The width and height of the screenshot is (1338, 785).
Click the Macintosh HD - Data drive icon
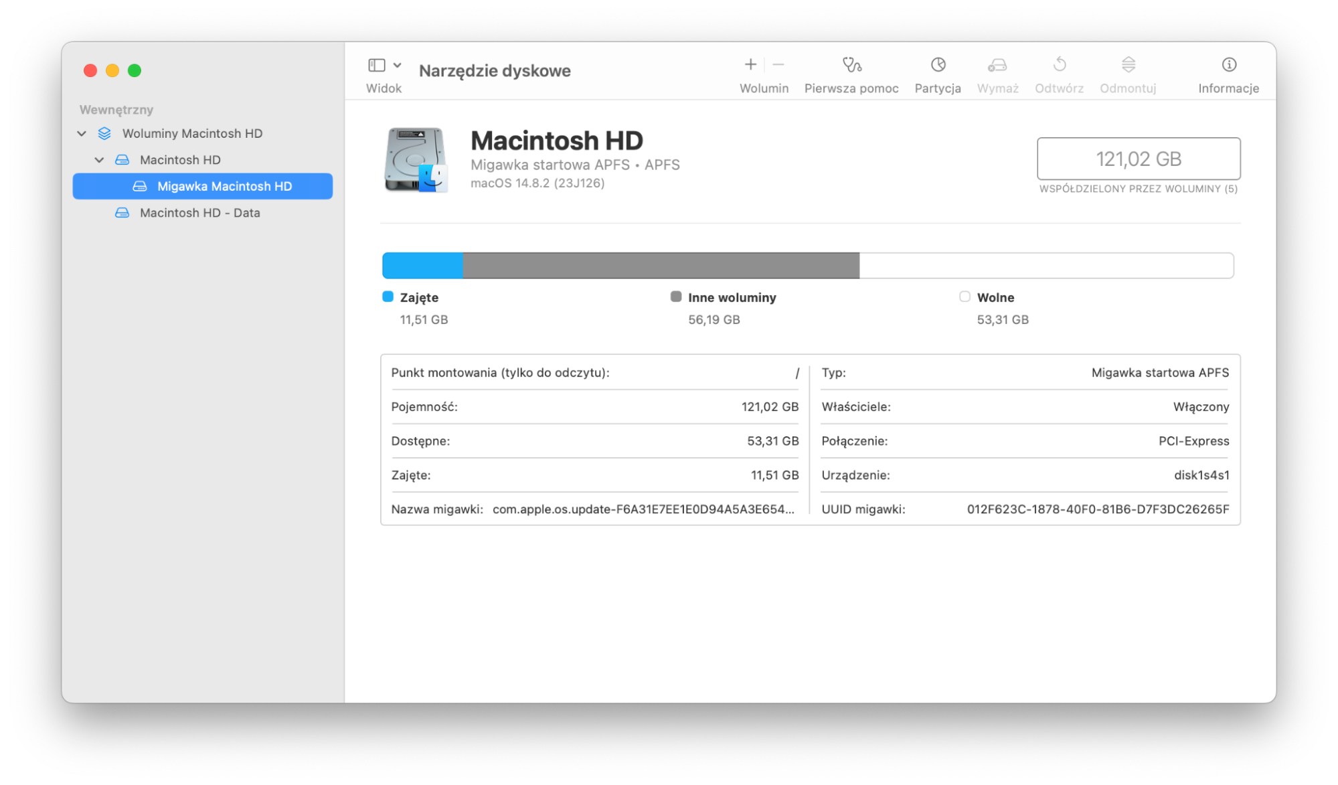tap(122, 213)
